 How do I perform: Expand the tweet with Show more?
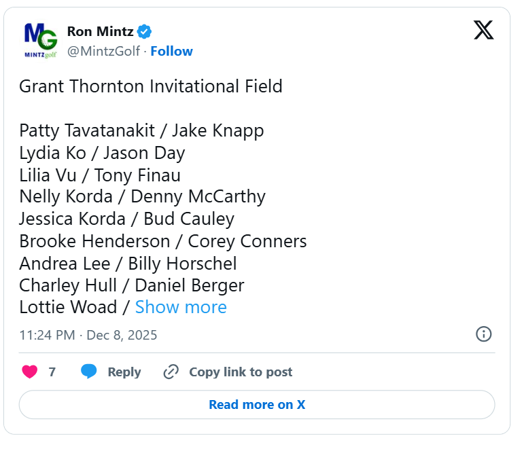click(181, 307)
